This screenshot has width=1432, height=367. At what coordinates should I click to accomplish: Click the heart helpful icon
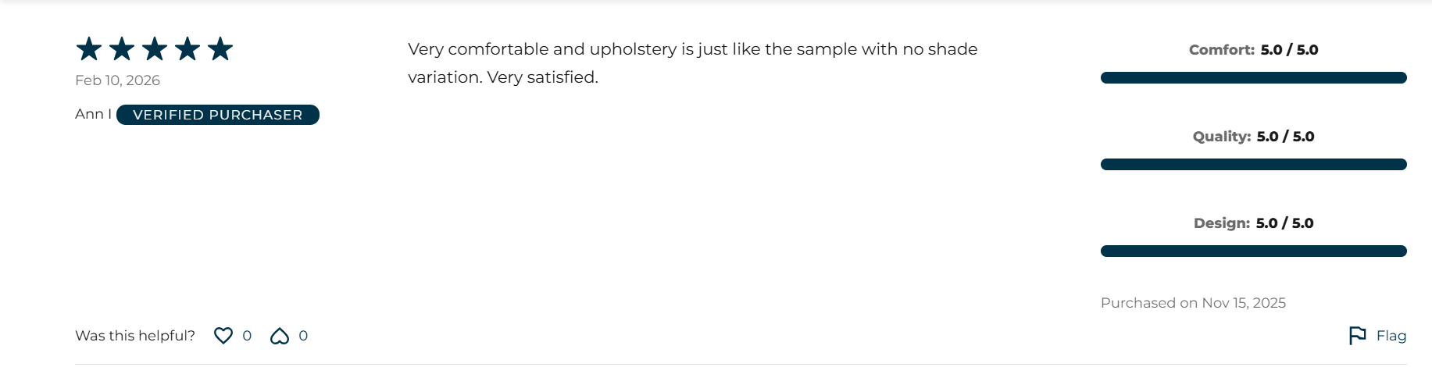223,336
